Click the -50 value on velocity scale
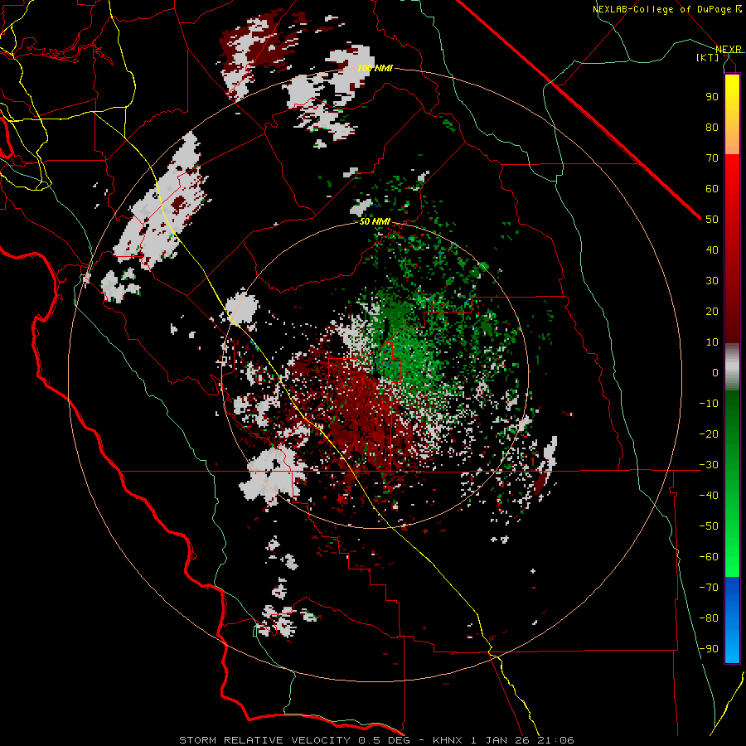 [709, 526]
